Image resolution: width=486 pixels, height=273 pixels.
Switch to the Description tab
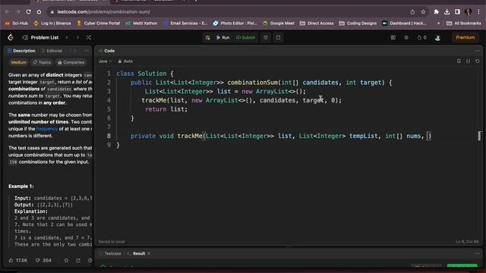tap(21, 51)
